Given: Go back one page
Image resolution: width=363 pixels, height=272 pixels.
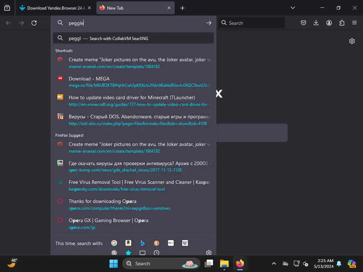Looking at the screenshot, I should (9, 23).
